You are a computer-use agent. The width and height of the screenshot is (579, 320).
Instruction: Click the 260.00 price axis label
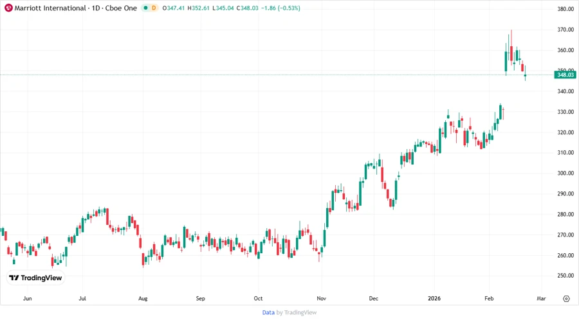[565, 255]
